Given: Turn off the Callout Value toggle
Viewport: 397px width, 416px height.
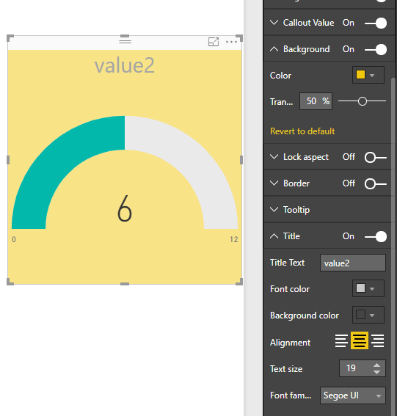Looking at the screenshot, I should tap(376, 23).
